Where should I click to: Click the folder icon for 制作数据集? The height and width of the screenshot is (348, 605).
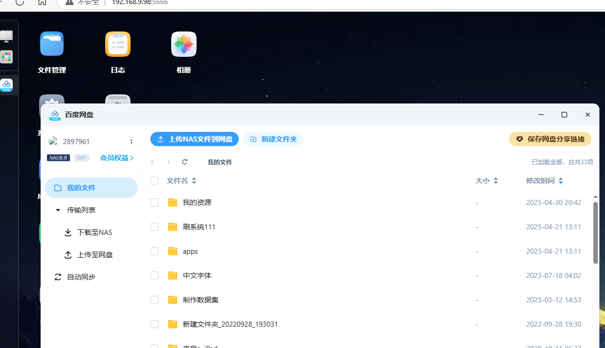coord(173,300)
